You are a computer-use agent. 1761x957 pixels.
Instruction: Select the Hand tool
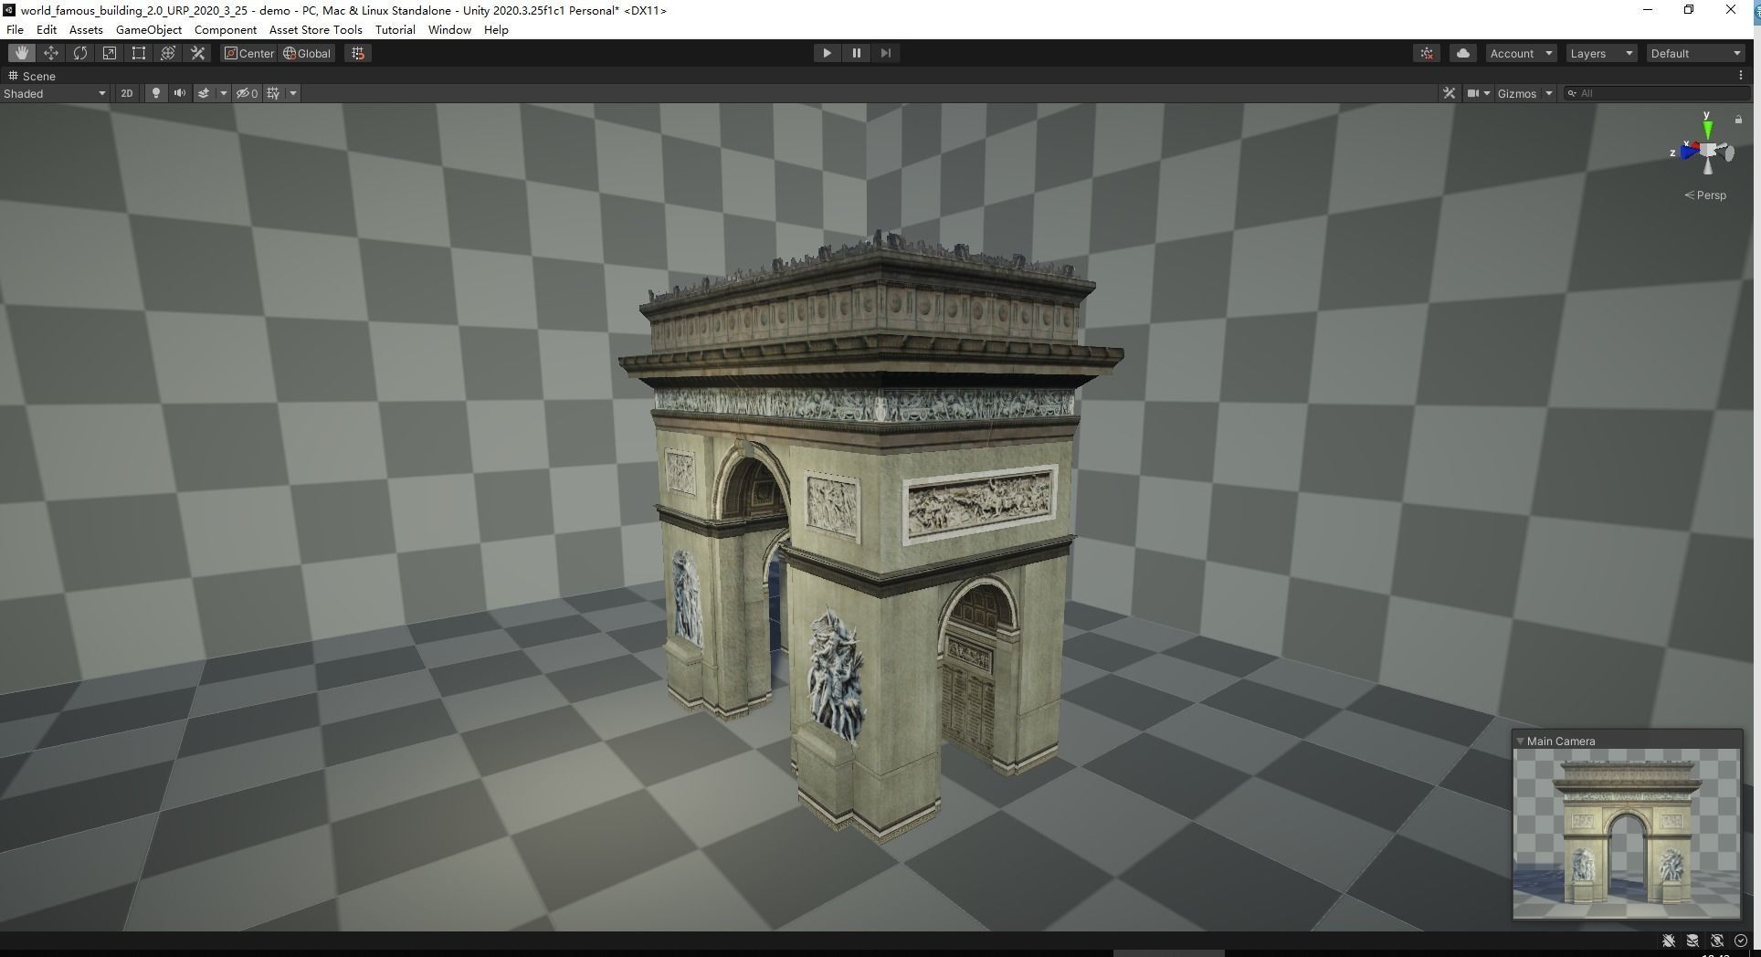click(x=22, y=53)
